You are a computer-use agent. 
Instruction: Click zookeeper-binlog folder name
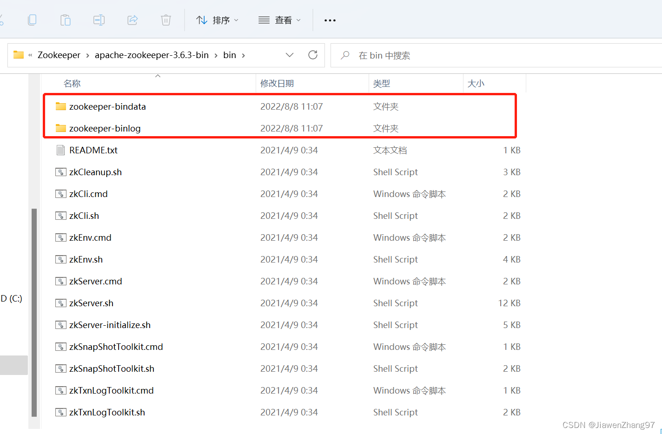click(105, 128)
